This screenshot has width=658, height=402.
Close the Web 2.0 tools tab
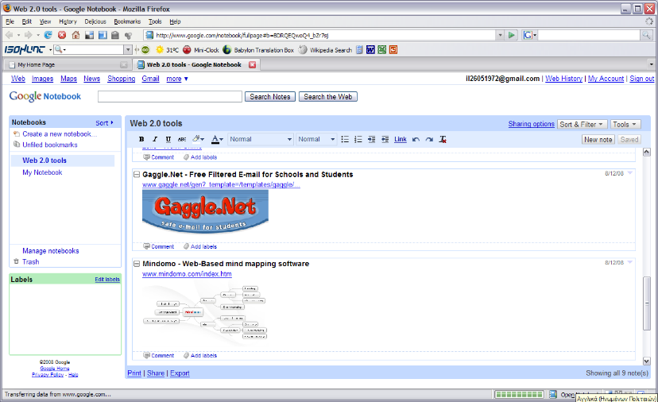[x=252, y=64]
